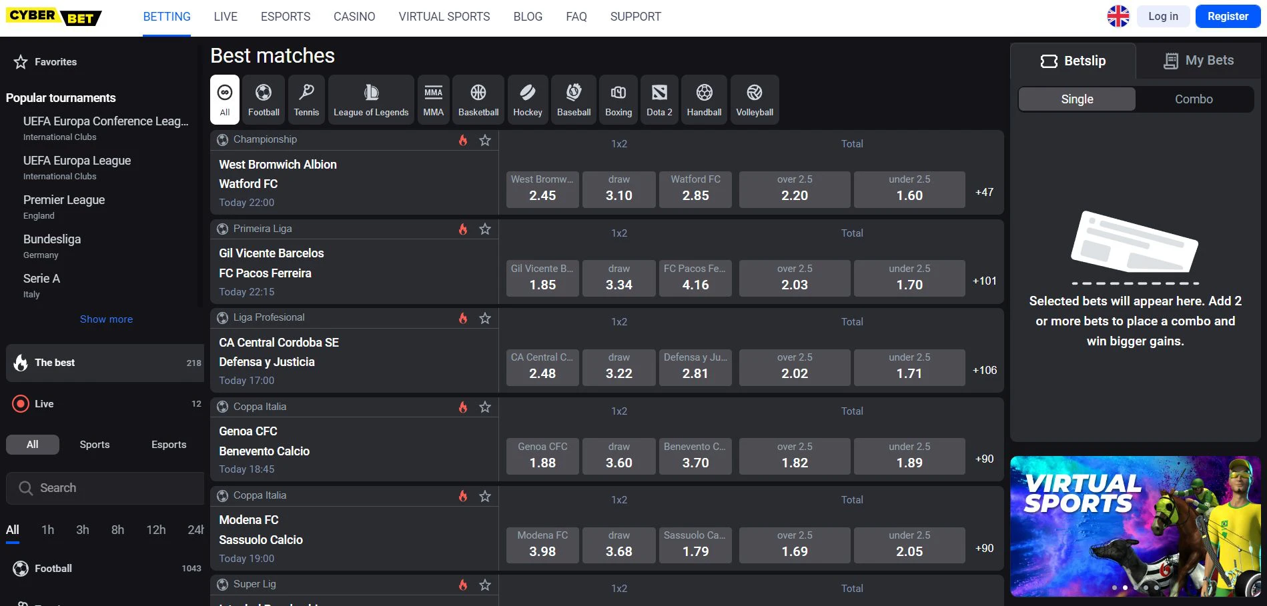Select the 12h time filter
Image resolution: width=1267 pixels, height=606 pixels.
(x=156, y=530)
